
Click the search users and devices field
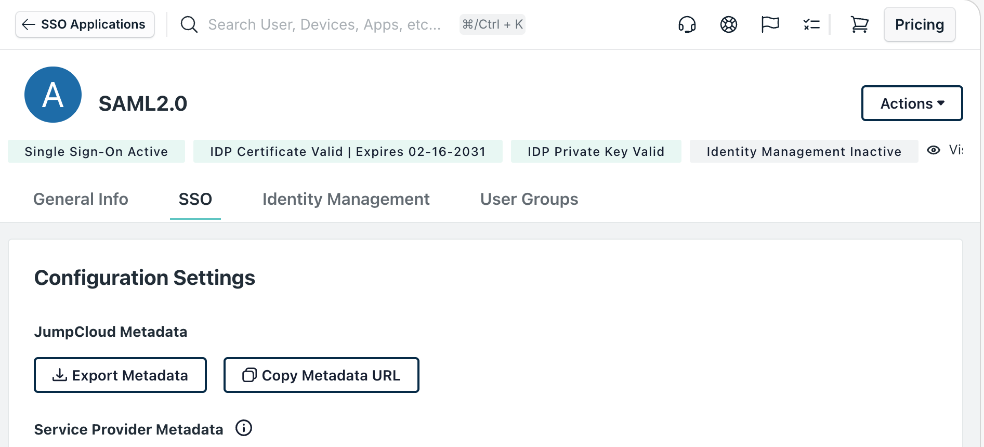pos(324,24)
